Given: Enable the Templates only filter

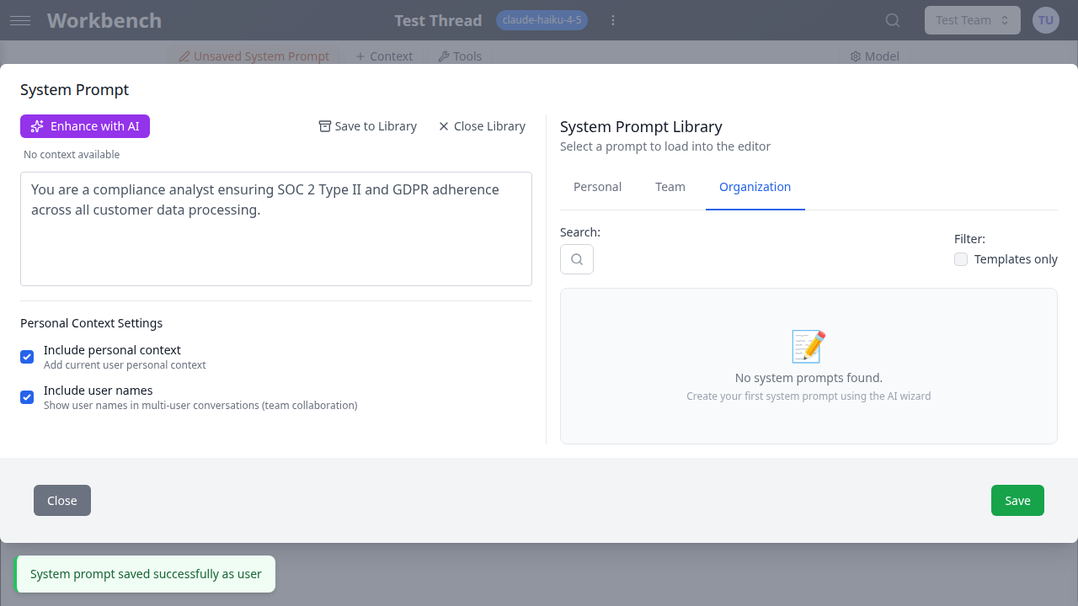Looking at the screenshot, I should tap(961, 259).
